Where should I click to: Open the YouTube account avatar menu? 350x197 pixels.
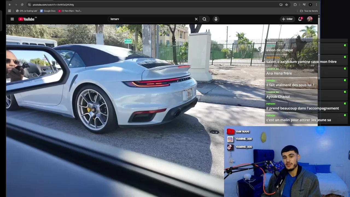(x=310, y=19)
